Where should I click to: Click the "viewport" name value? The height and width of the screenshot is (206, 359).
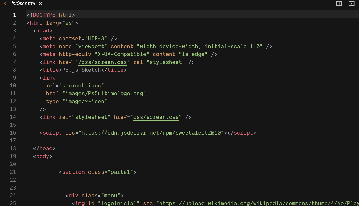(91, 46)
